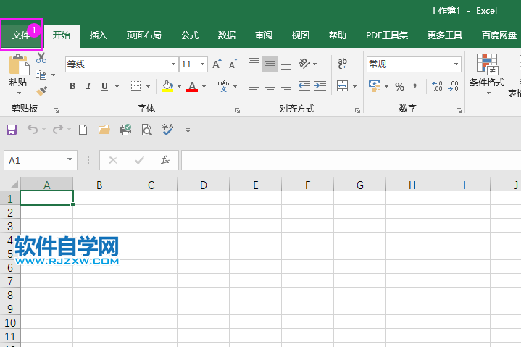Open font group dialog launcher
521x347 pixels.
pos(237,110)
